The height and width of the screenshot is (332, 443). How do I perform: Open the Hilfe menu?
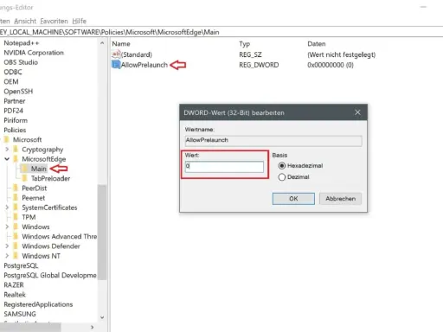[x=80, y=21]
